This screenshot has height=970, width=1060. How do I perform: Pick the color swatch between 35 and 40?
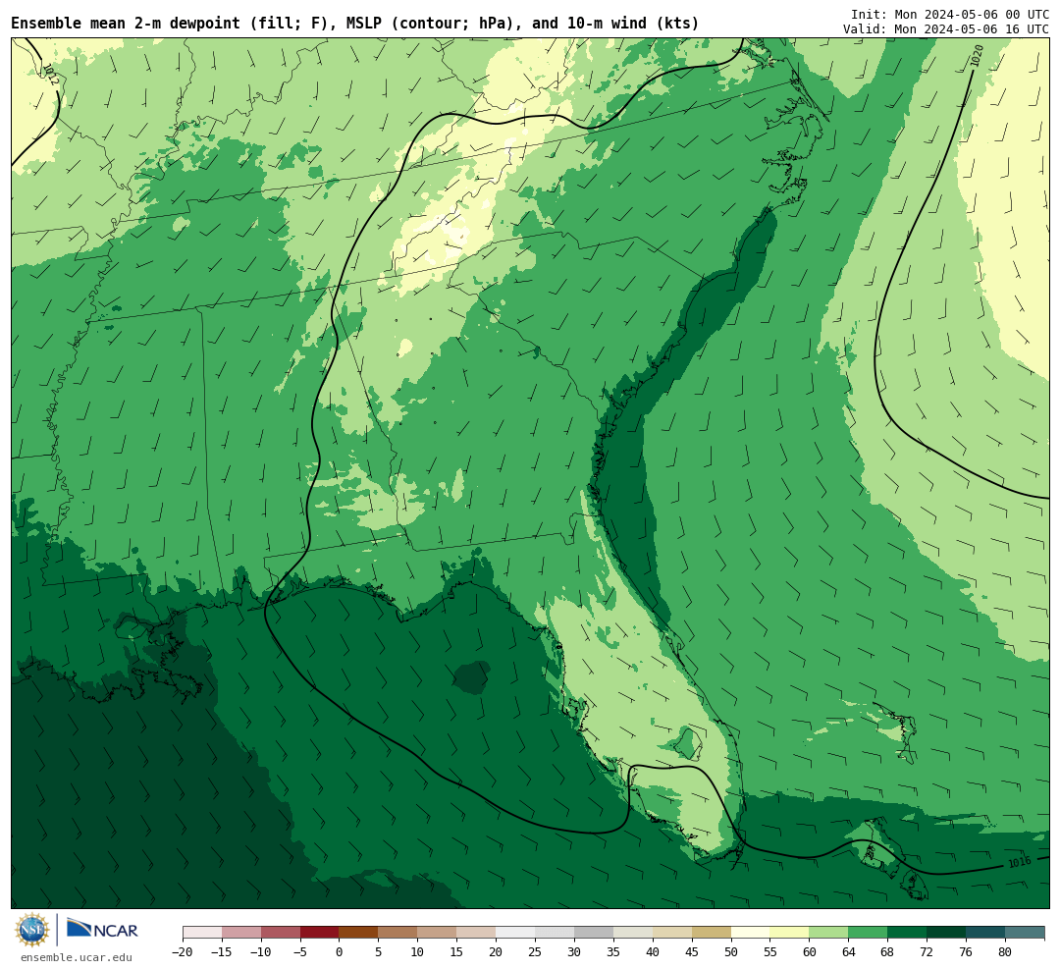pyautogui.click(x=633, y=933)
